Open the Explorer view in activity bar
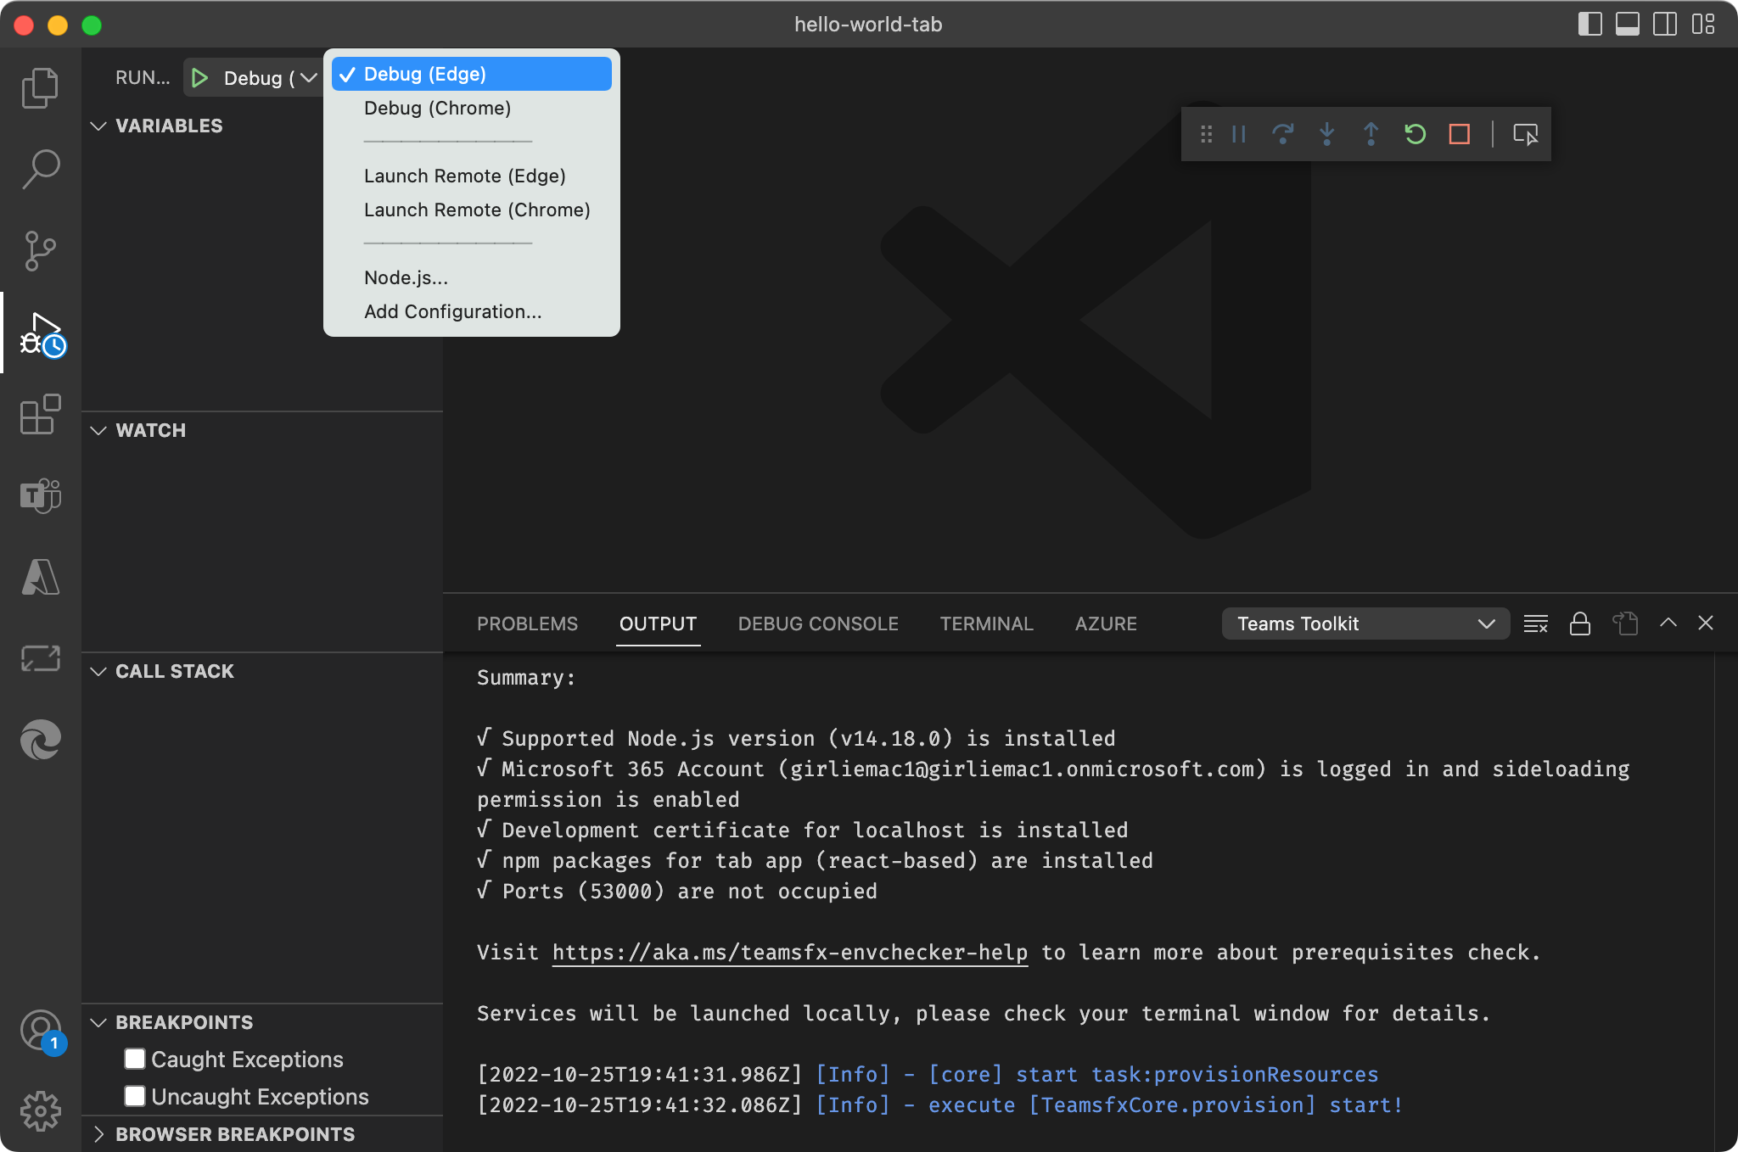The image size is (1738, 1152). 40,87
